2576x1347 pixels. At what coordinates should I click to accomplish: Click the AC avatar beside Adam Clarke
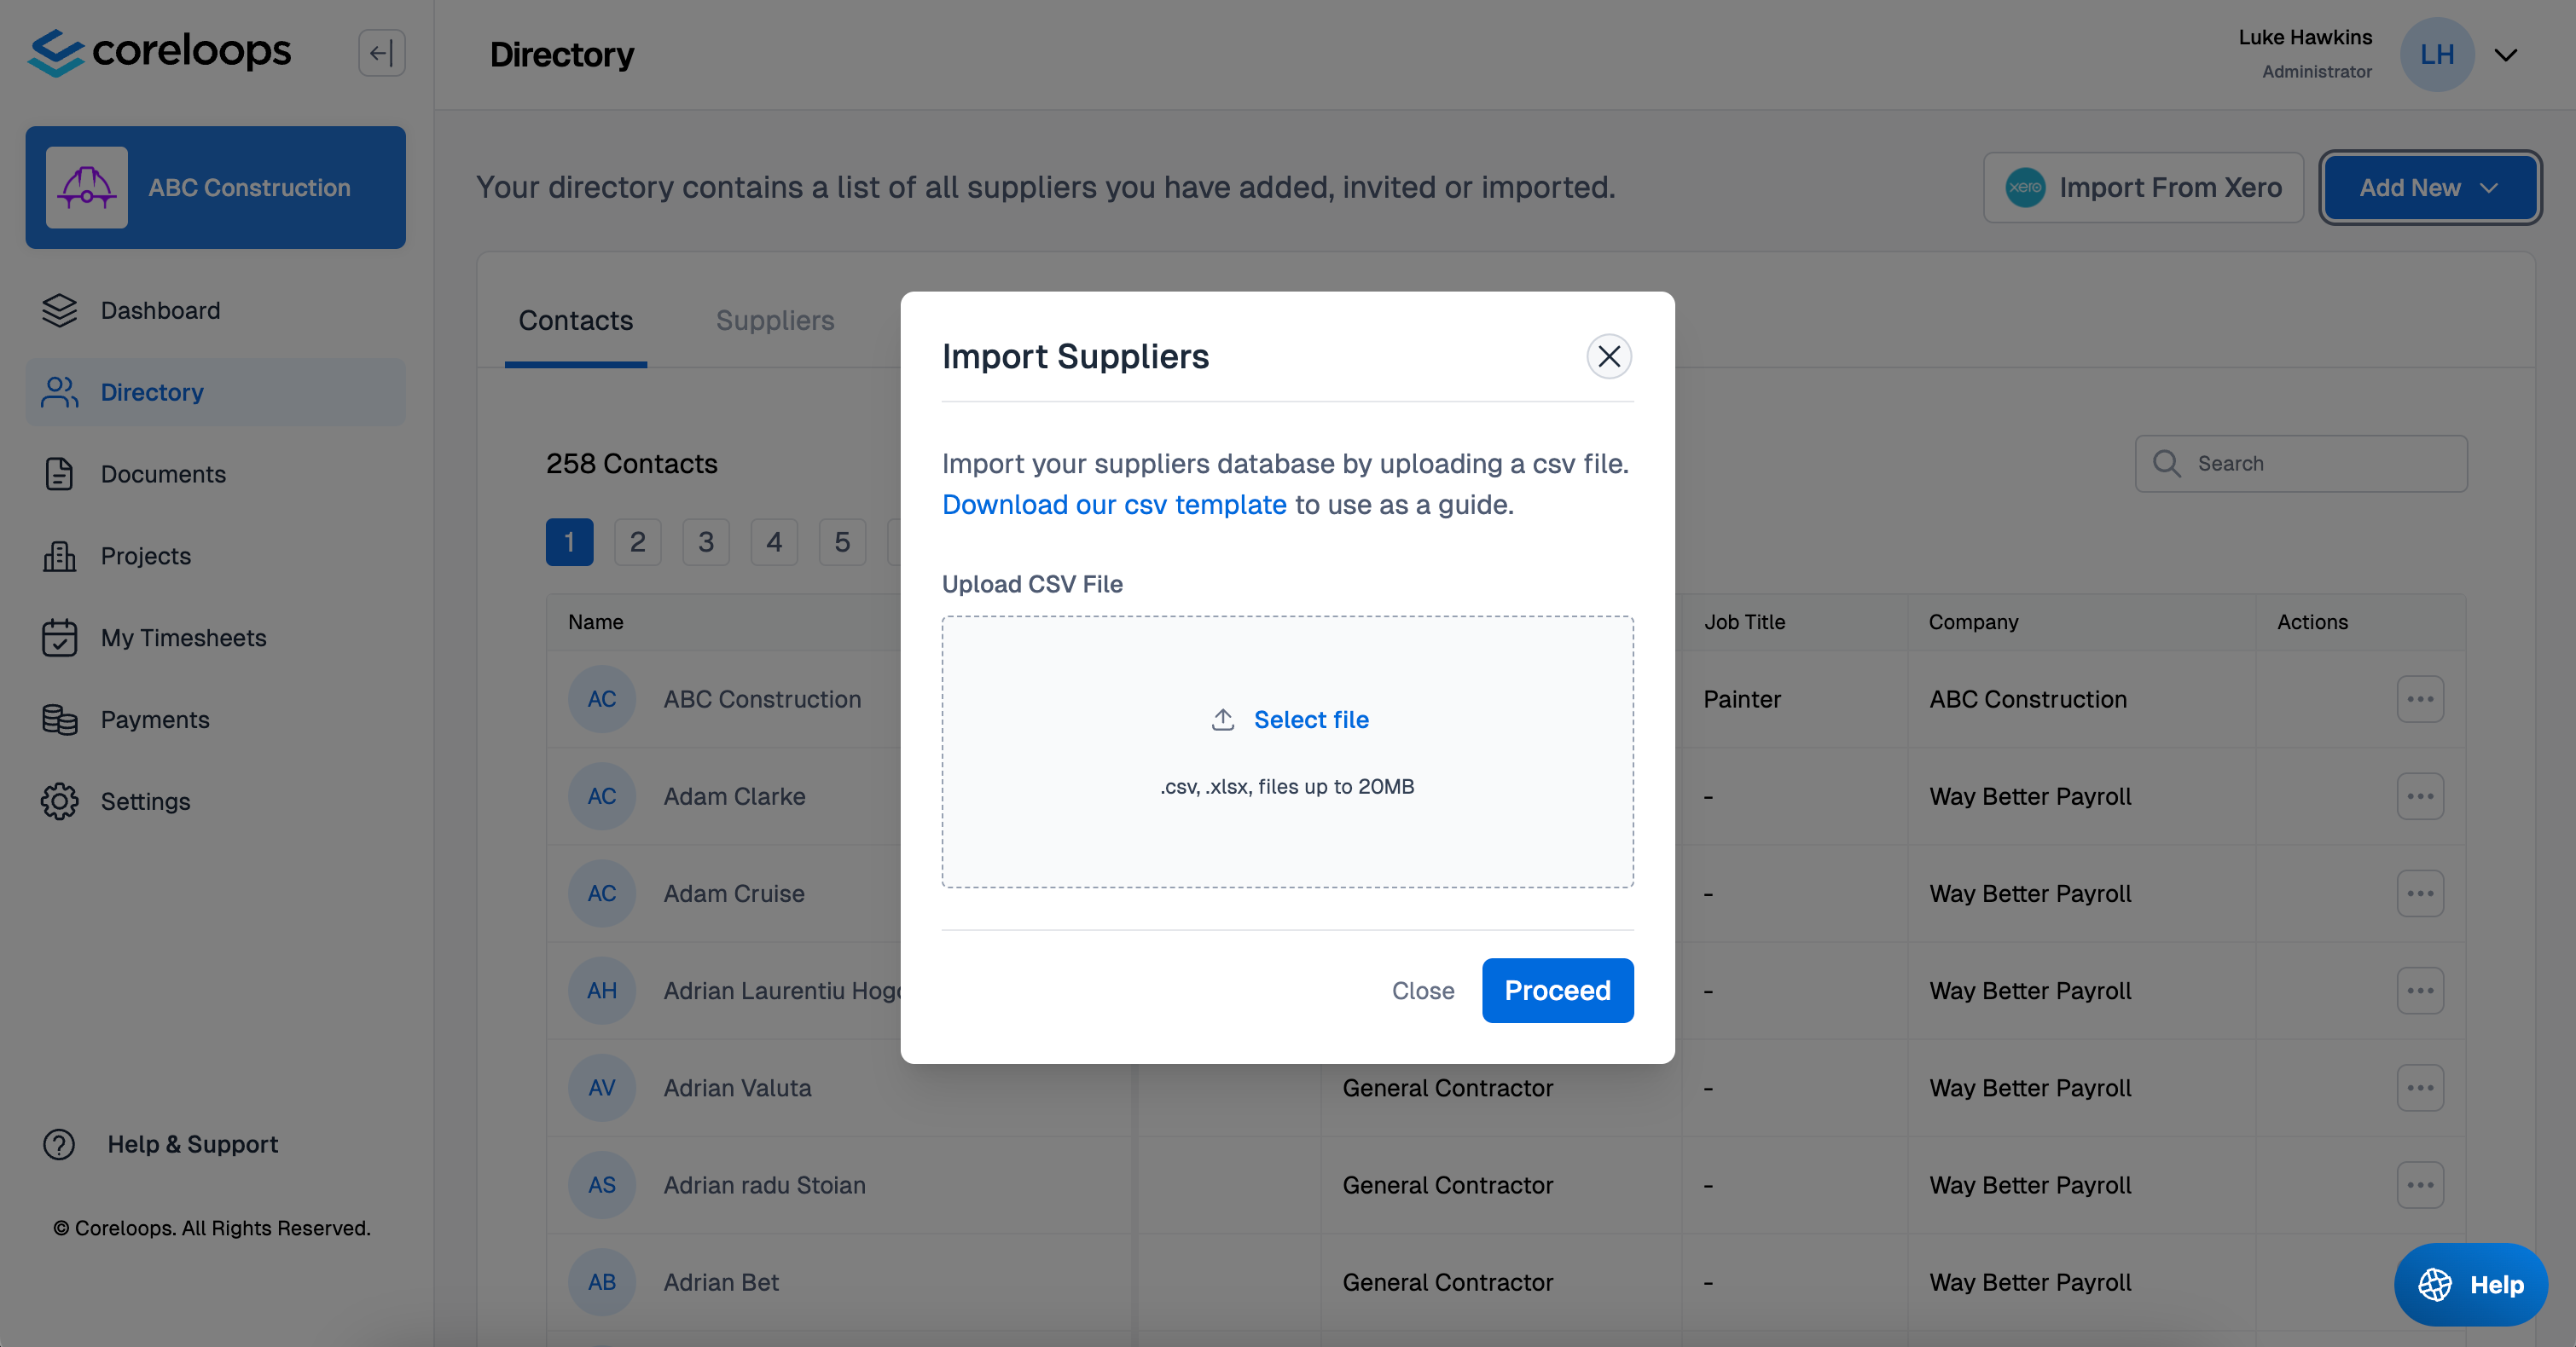(602, 796)
